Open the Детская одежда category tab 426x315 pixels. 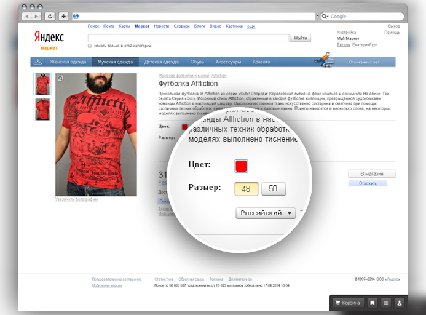point(162,62)
